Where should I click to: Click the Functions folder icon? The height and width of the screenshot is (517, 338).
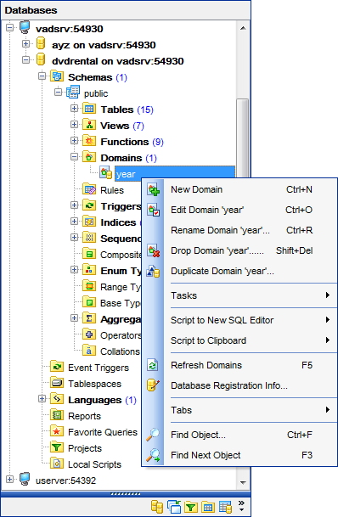[x=89, y=141]
